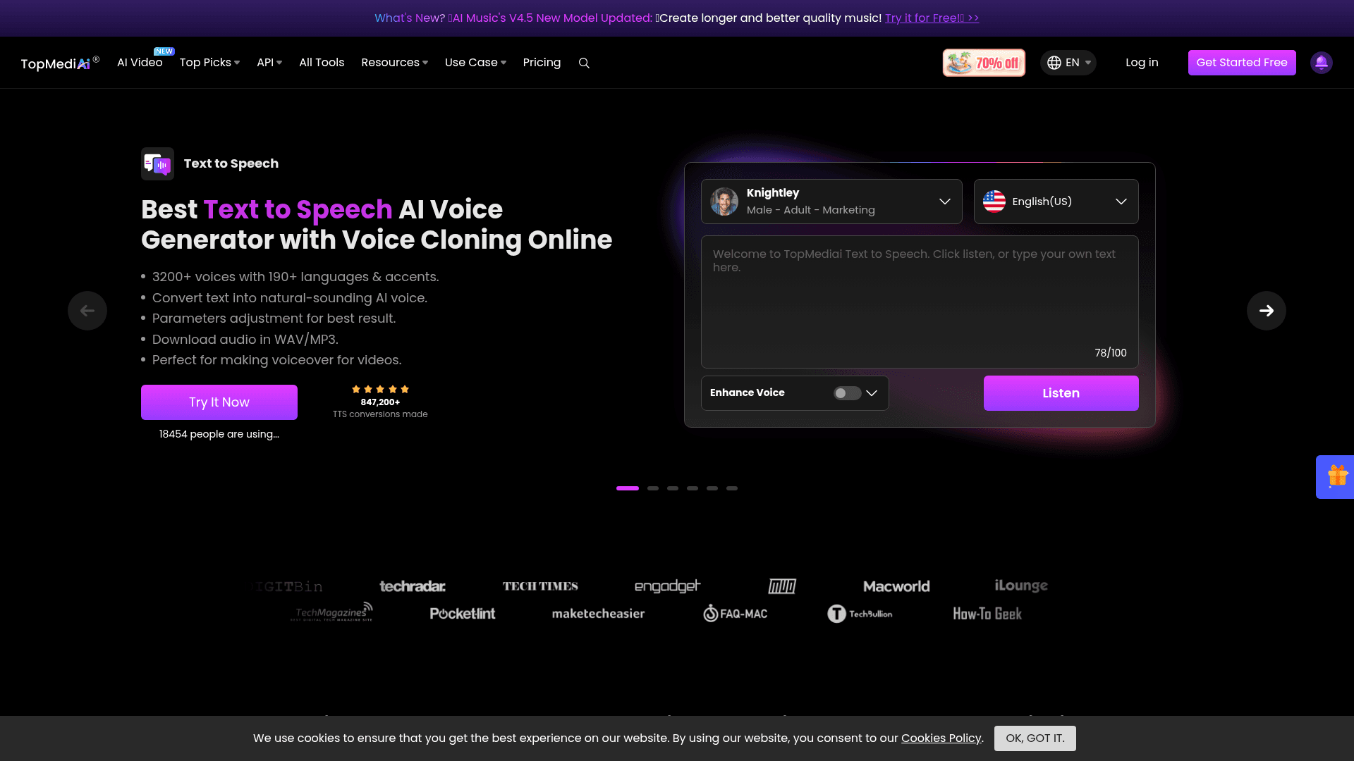
Task: Expand the API menu
Action: 269,63
